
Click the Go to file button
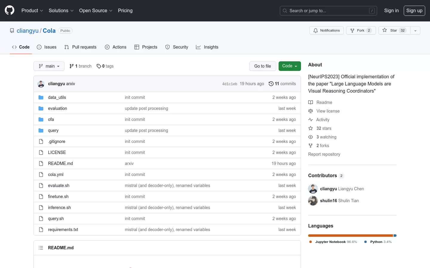[x=262, y=66]
